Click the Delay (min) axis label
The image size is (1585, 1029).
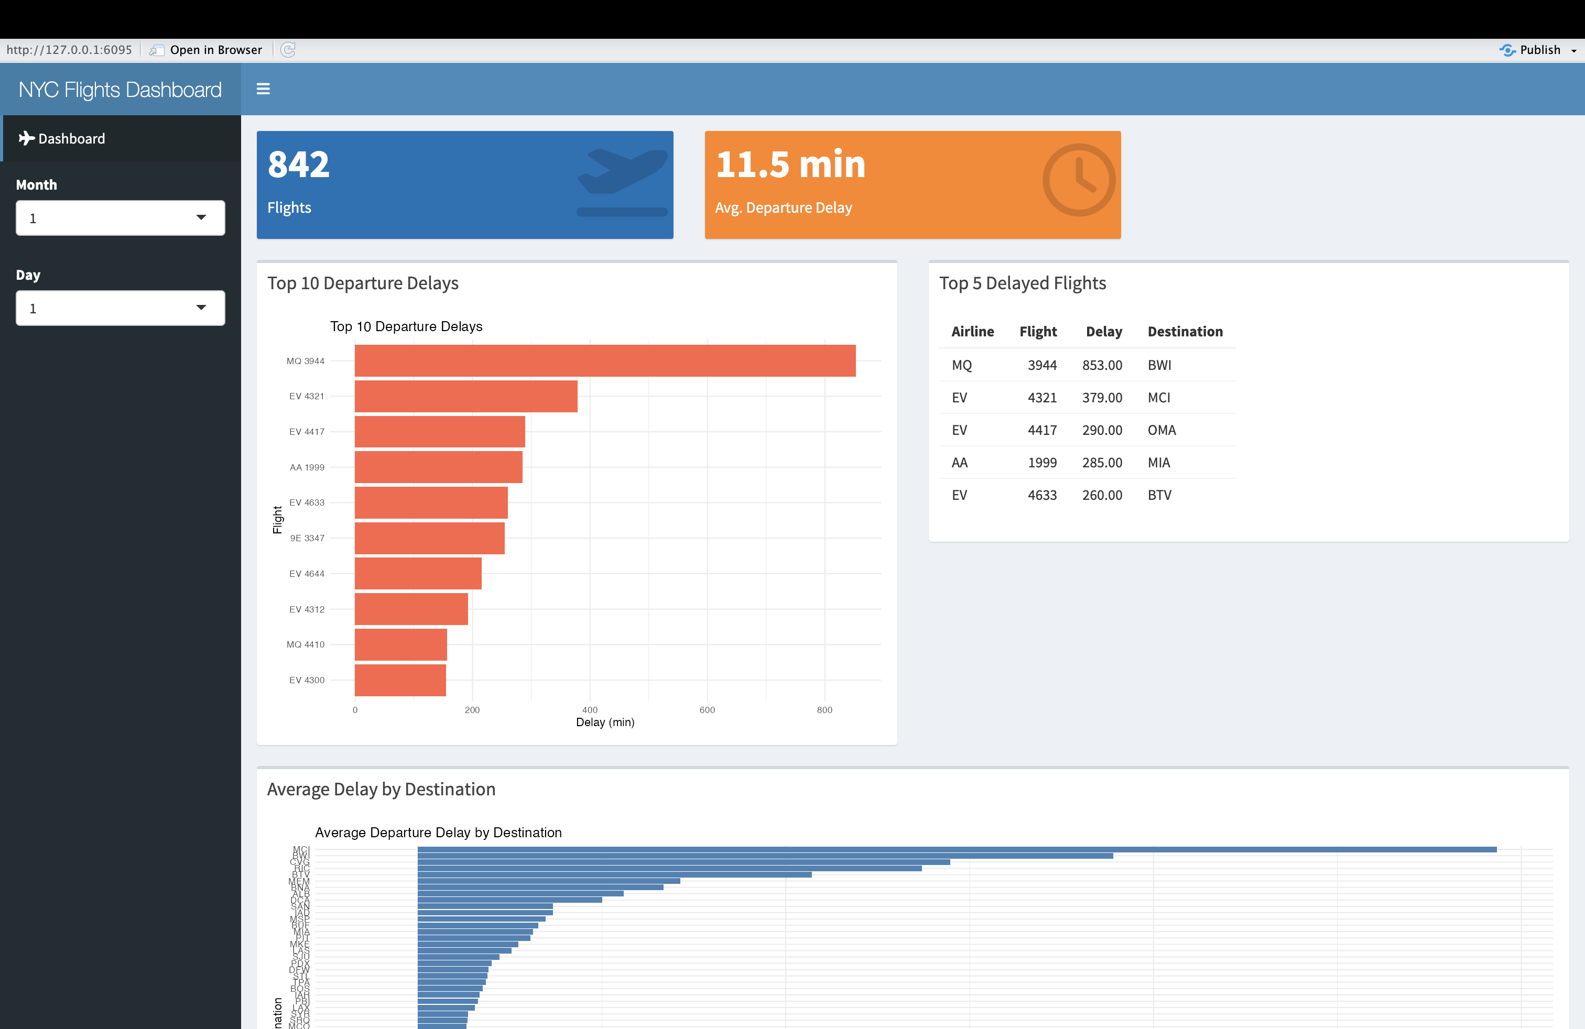coord(605,722)
